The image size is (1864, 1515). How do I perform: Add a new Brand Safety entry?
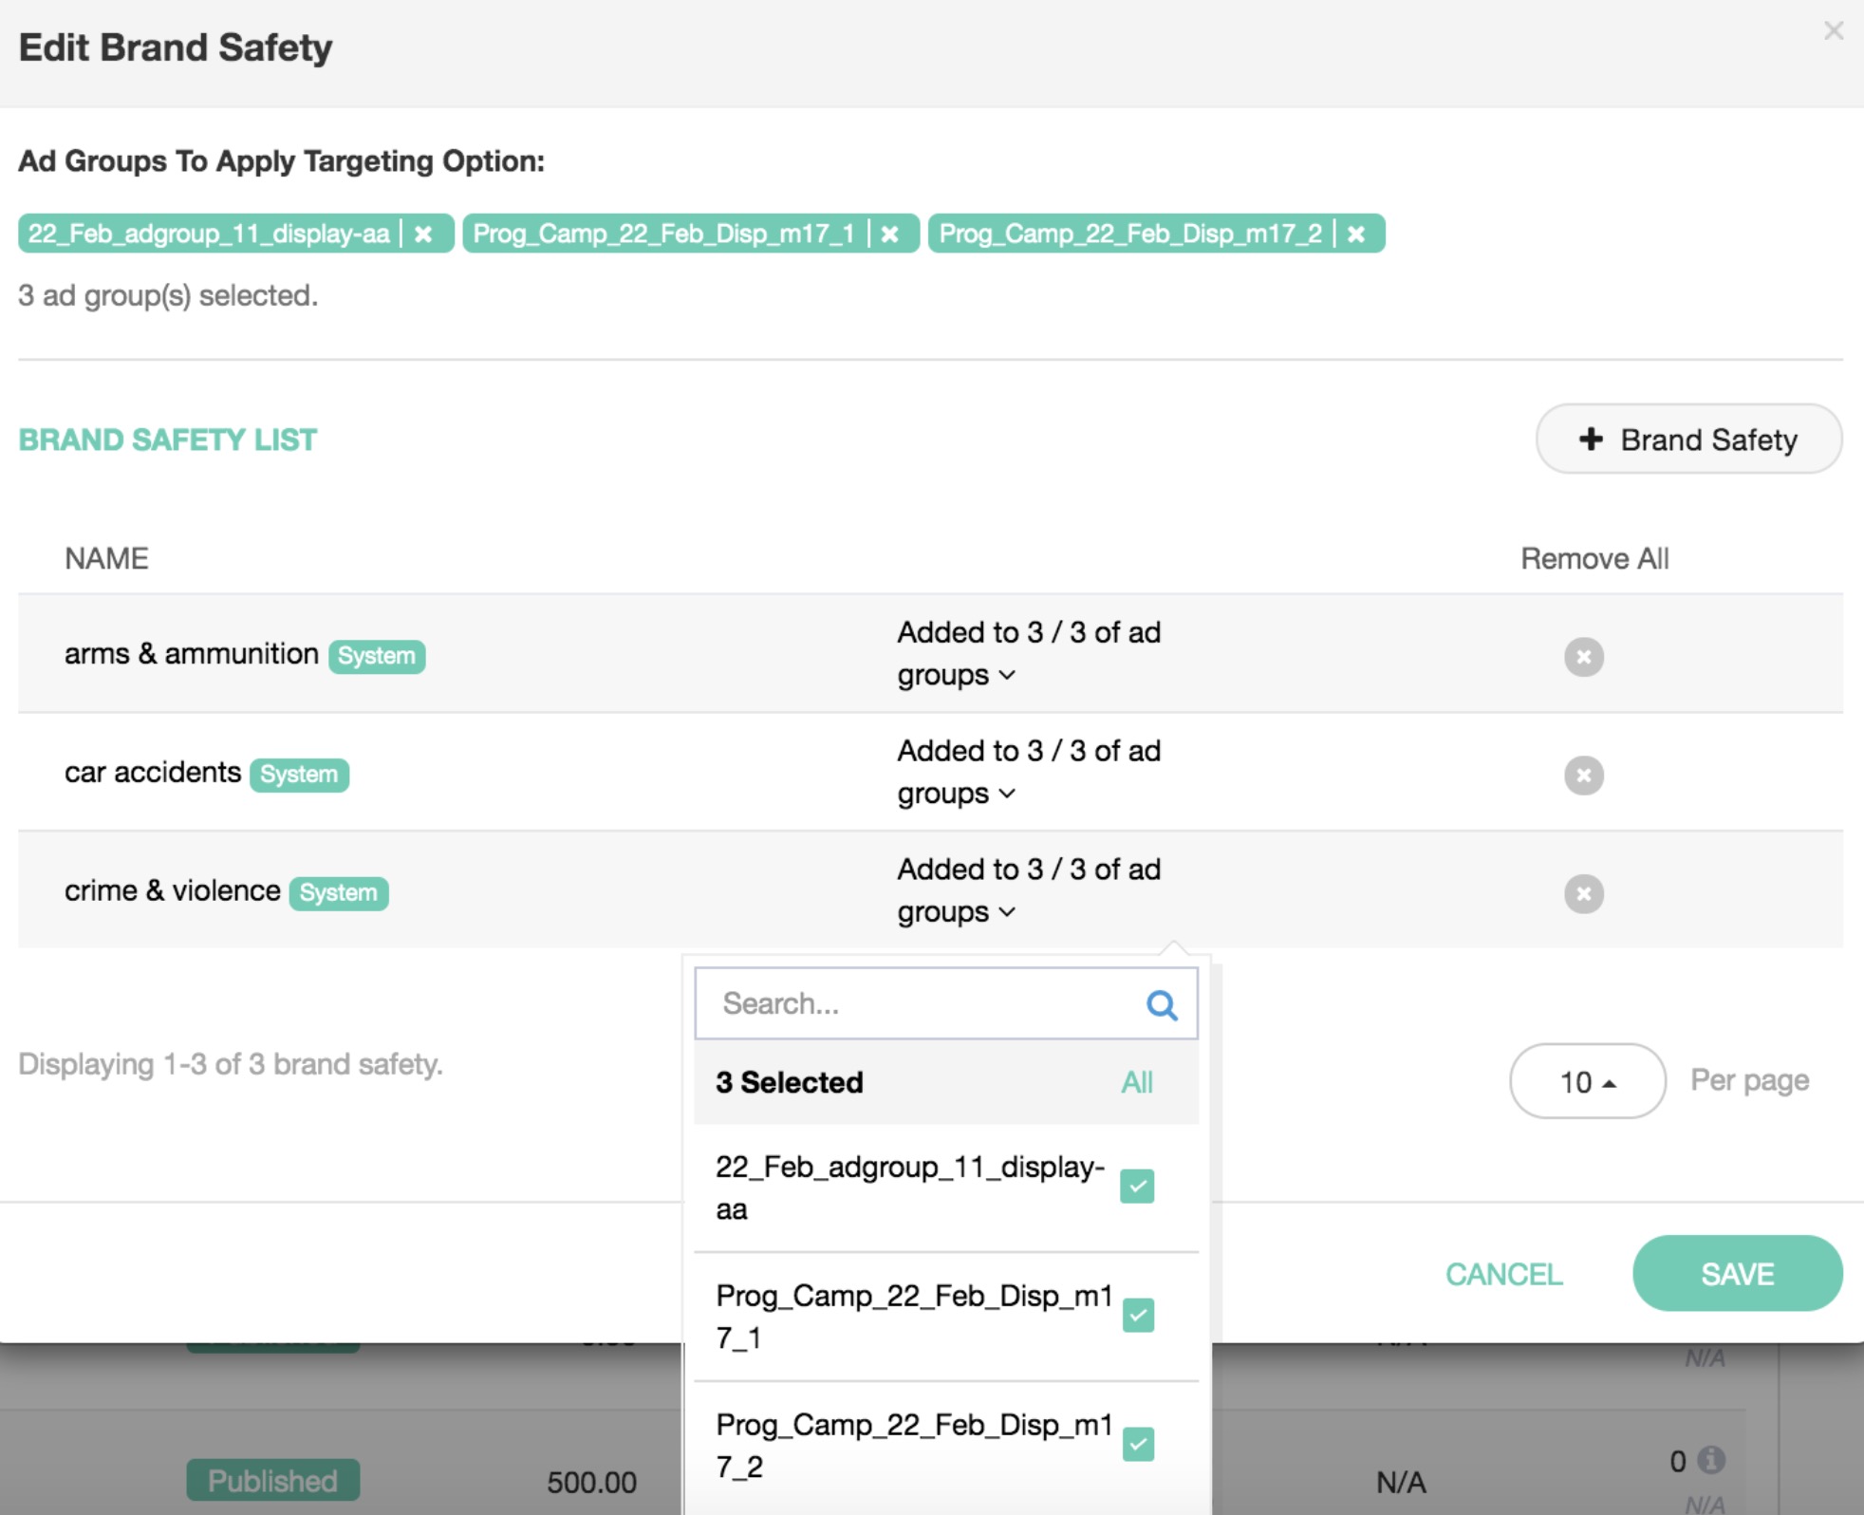[x=1688, y=440]
